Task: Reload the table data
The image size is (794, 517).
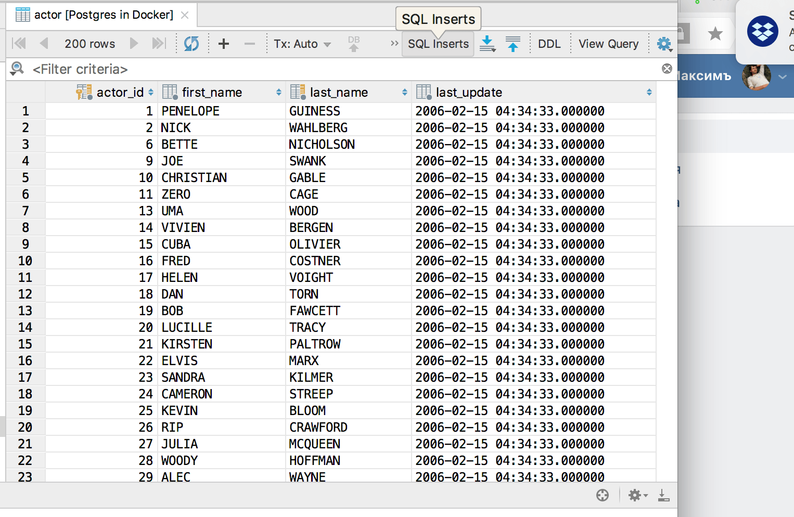Action: coord(191,44)
